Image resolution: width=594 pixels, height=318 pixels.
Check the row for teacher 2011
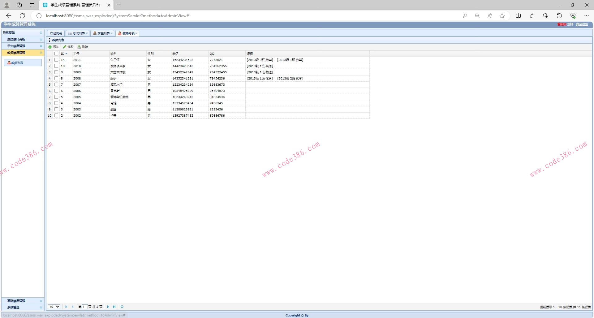point(56,60)
